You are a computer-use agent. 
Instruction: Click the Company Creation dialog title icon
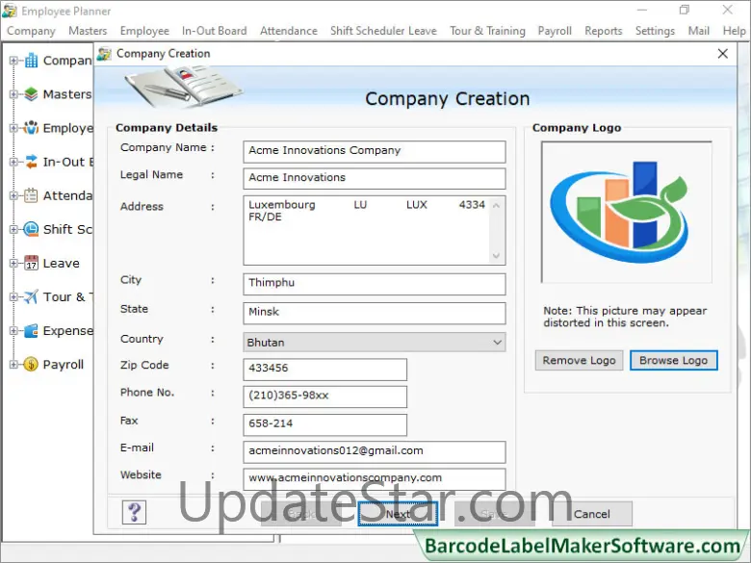tap(104, 54)
